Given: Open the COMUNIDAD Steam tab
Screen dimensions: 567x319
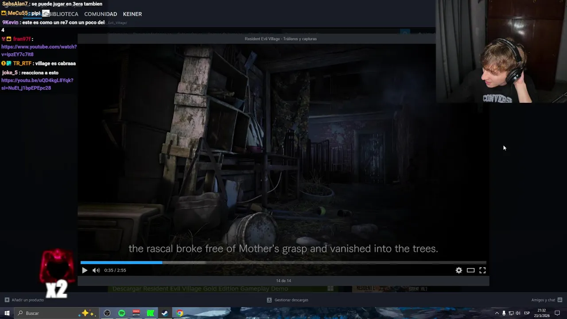Looking at the screenshot, I should [x=101, y=14].
